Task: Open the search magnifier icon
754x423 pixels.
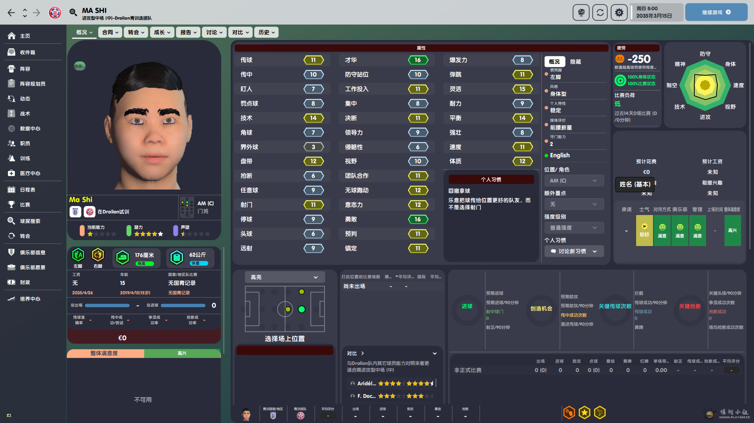Action: pyautogui.click(x=73, y=13)
